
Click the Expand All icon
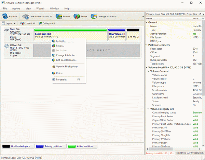[x=22, y=23]
